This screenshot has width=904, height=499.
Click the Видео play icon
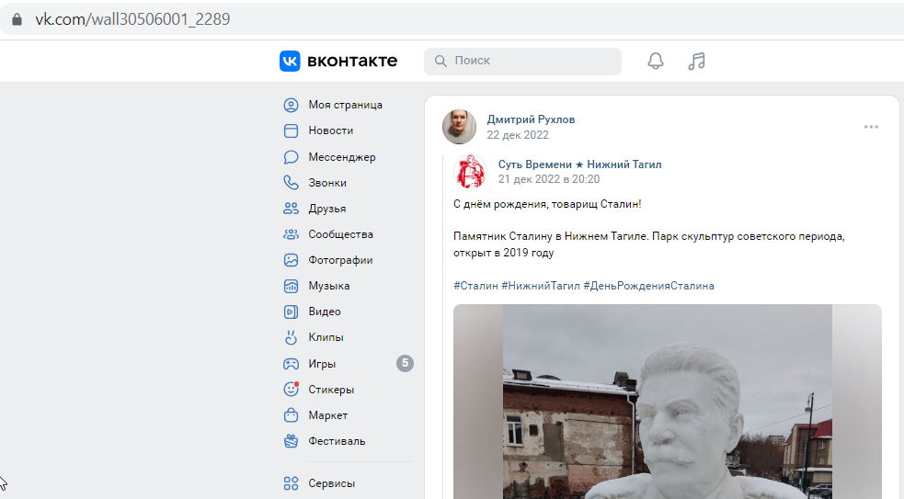tap(292, 312)
